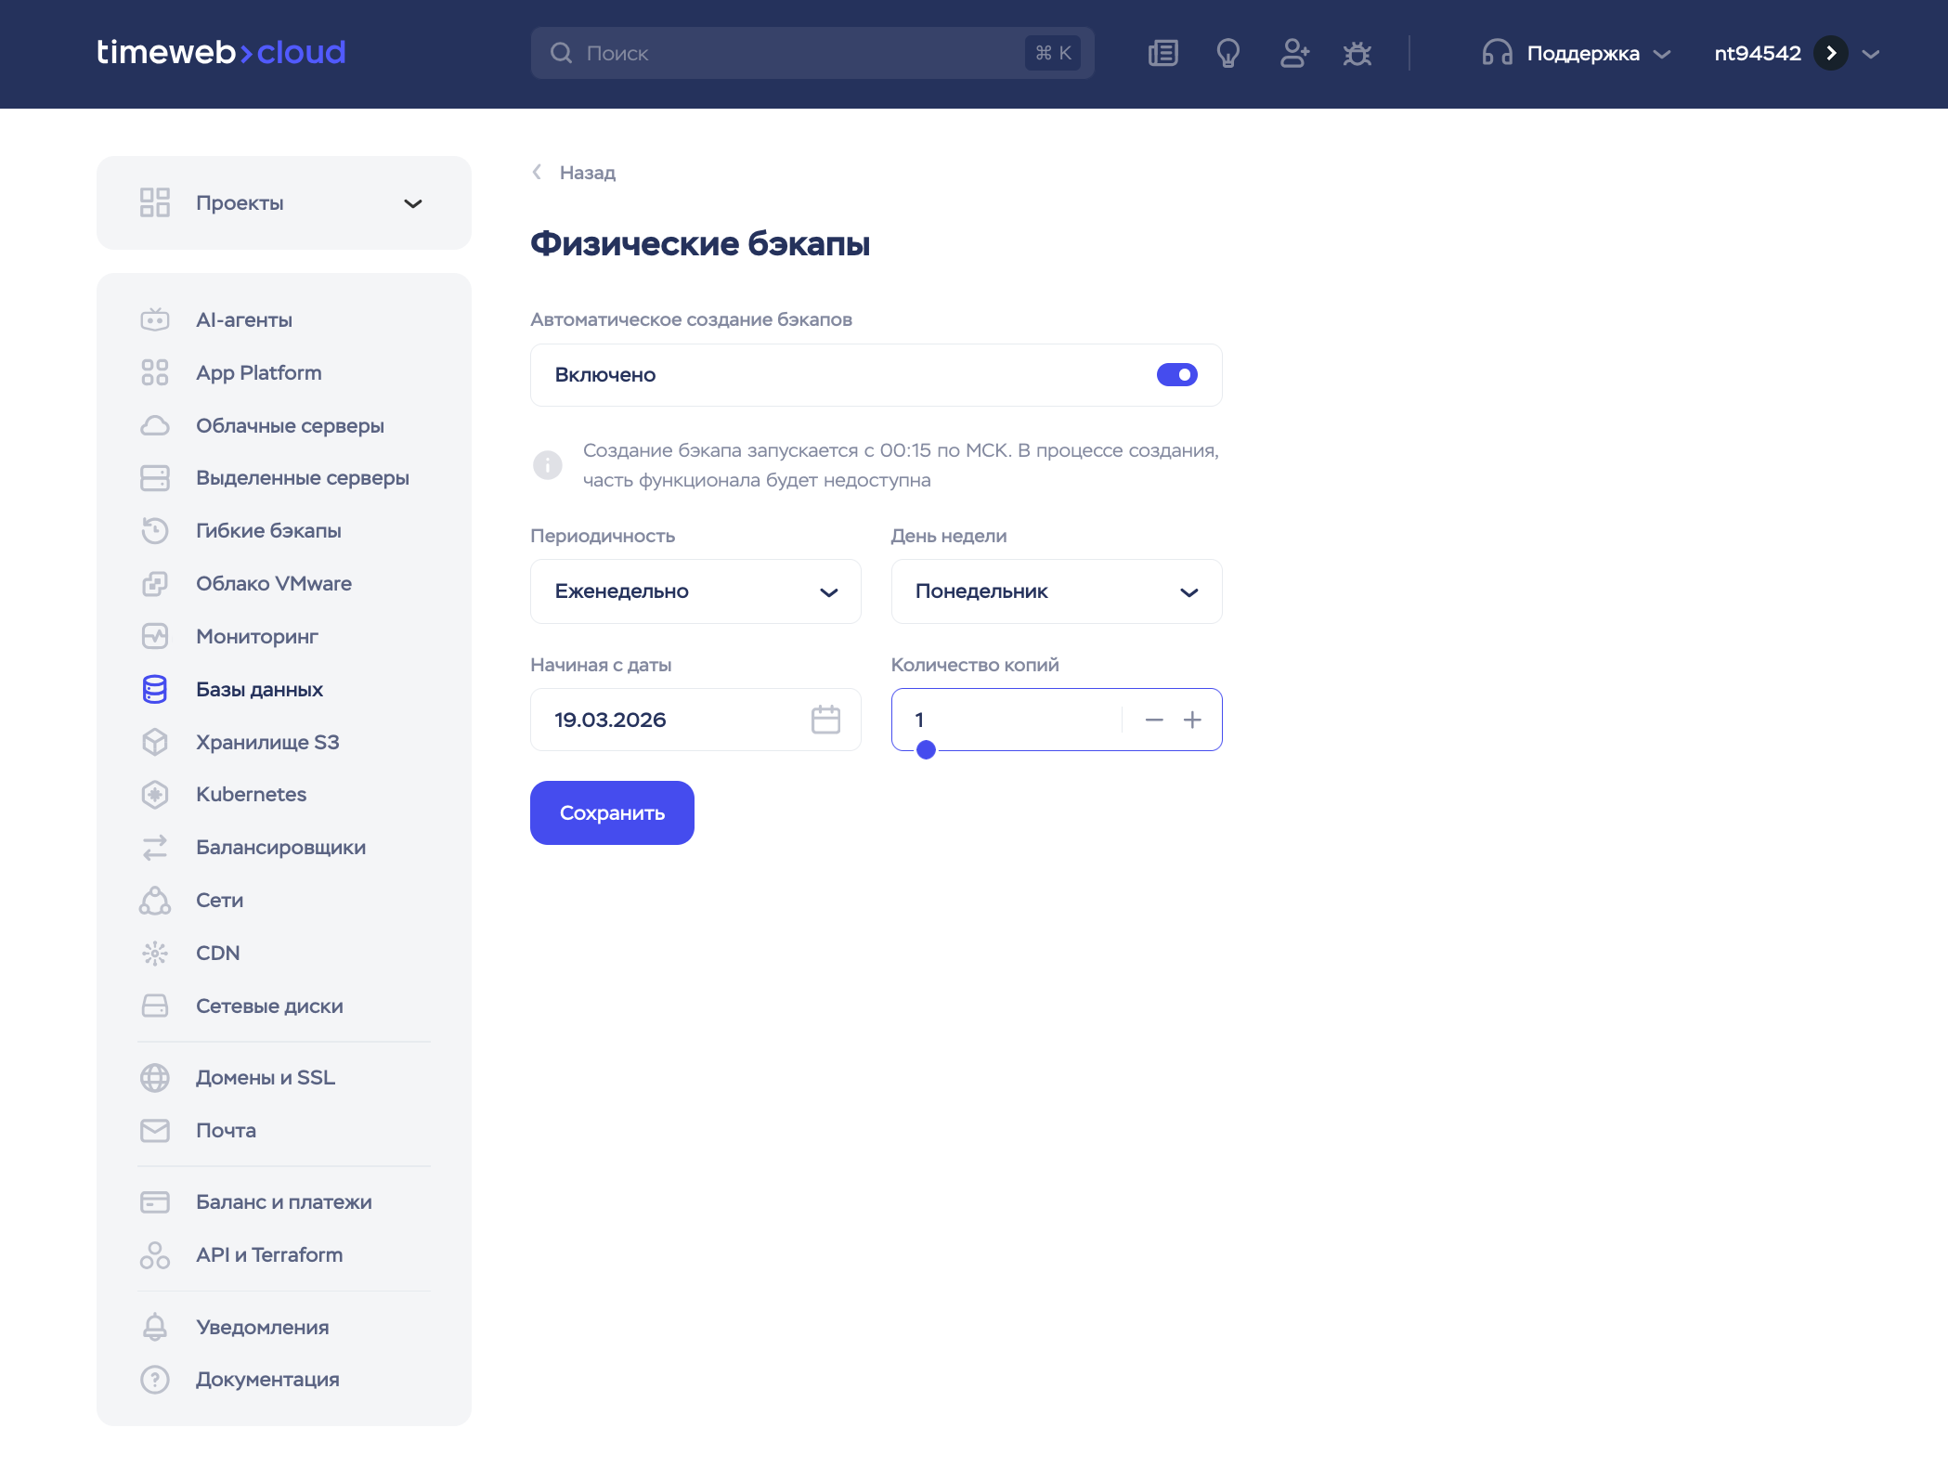Click the lightbulb ideas icon
1948x1467 pixels.
[1227, 53]
